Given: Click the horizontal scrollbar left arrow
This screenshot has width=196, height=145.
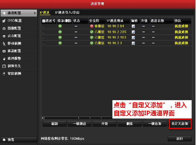Looking at the screenshot, I should [x=43, y=118].
